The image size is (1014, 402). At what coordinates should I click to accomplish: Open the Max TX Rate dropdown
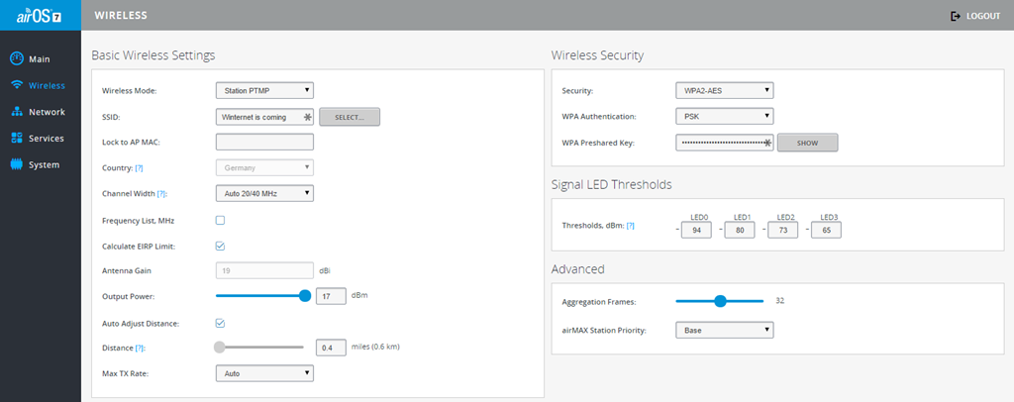264,373
